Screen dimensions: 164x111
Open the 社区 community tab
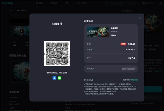pos(67,3)
